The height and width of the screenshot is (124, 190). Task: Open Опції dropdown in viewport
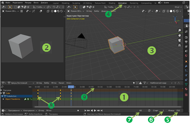pos(178,7)
